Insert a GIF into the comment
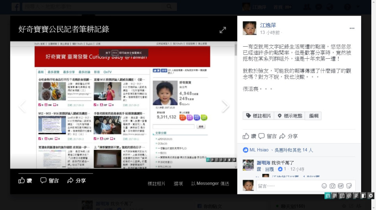Viewport: 376px width, 210px height. click(x=341, y=186)
